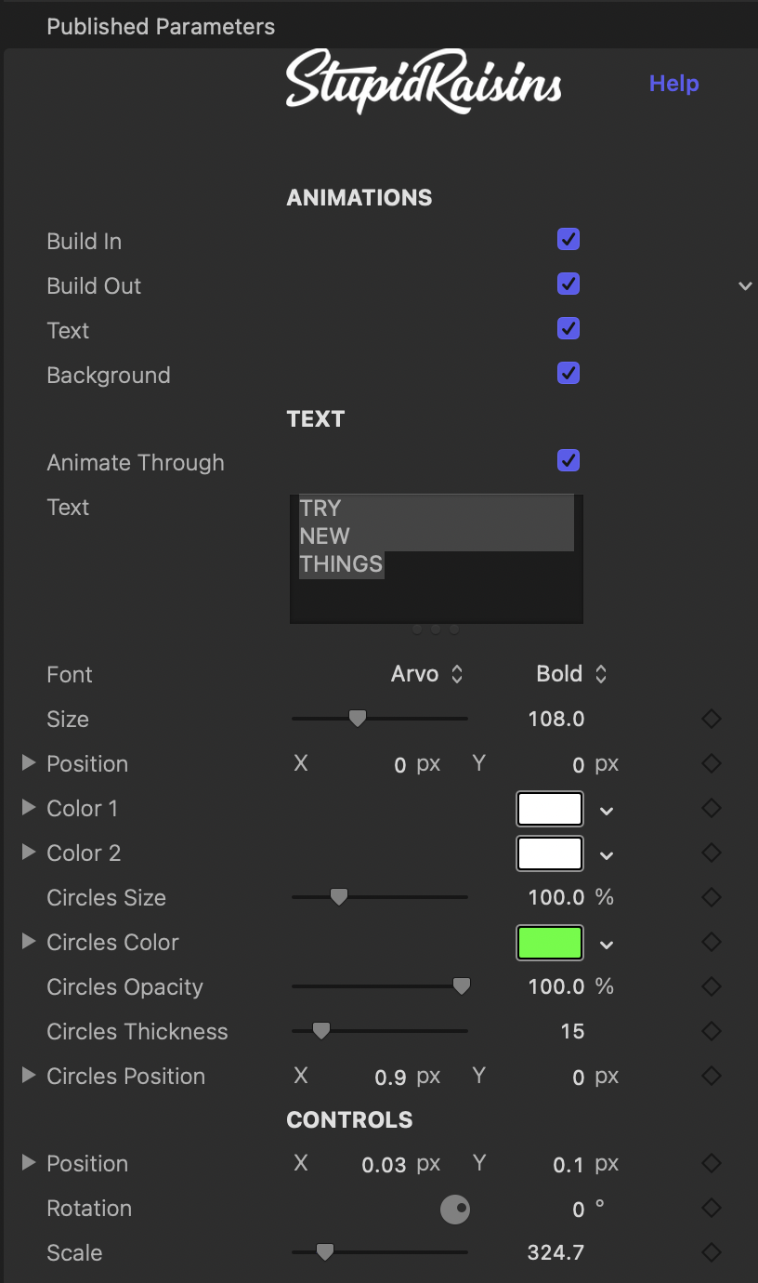
Task: Click keyframe diamond for Circles Thickness
Action: 712,1031
